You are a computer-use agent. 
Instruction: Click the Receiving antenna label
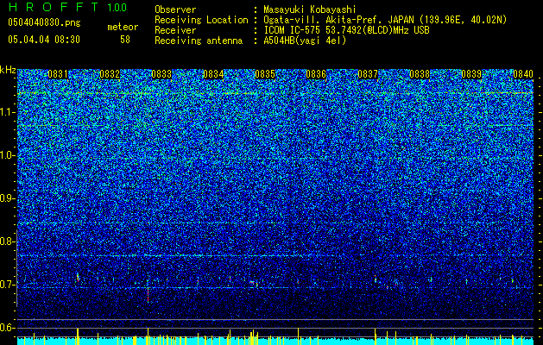199,41
